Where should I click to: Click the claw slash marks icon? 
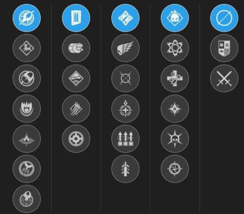point(76,109)
